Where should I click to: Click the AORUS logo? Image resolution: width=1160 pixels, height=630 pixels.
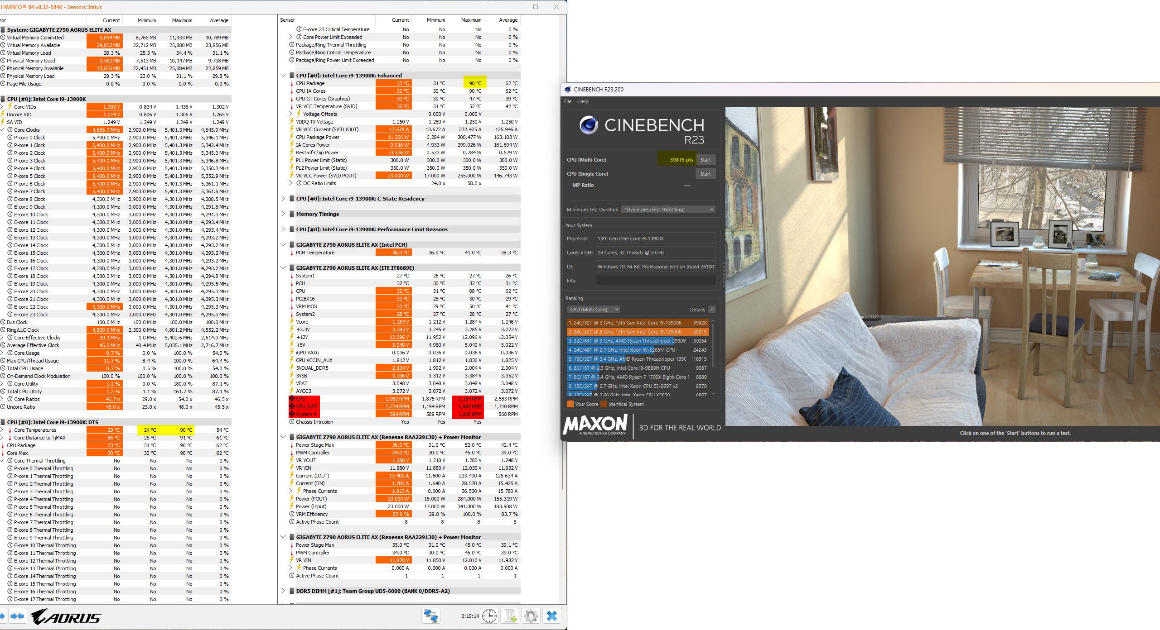coord(66,617)
